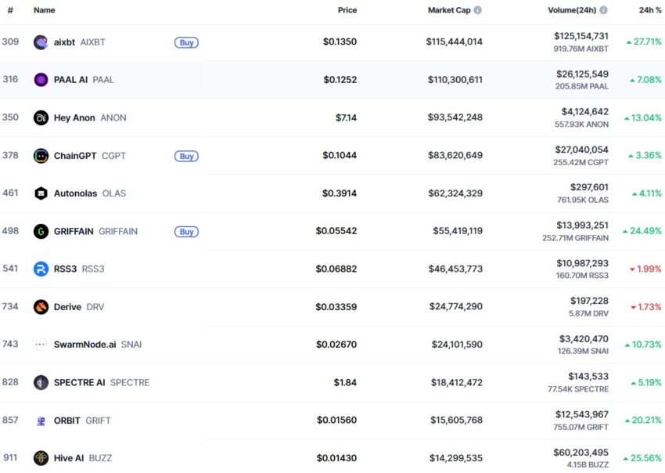Click the PAAL AI purple logo icon
Screen dimensions: 665x473
click(x=41, y=79)
